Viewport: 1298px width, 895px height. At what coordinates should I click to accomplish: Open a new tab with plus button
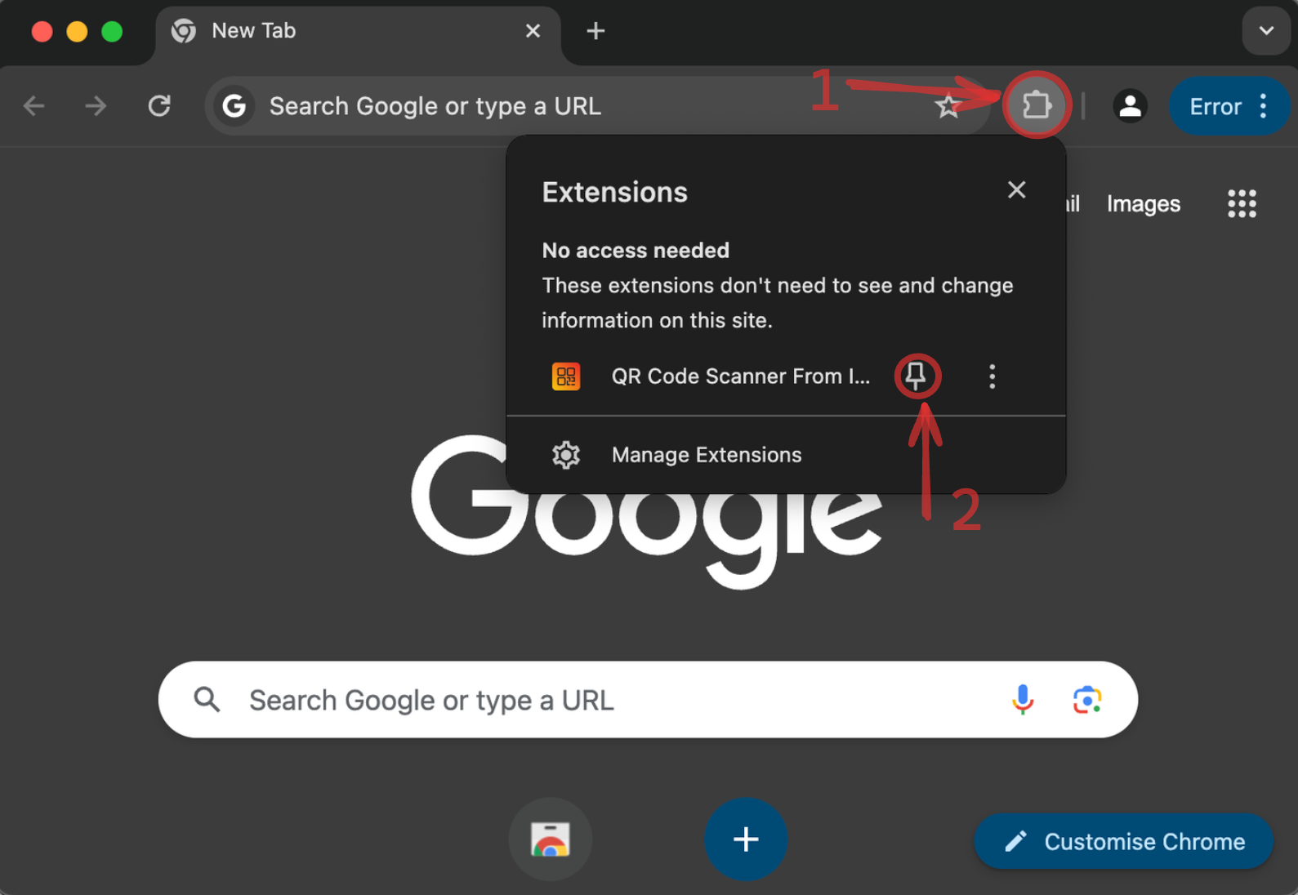pos(595,31)
